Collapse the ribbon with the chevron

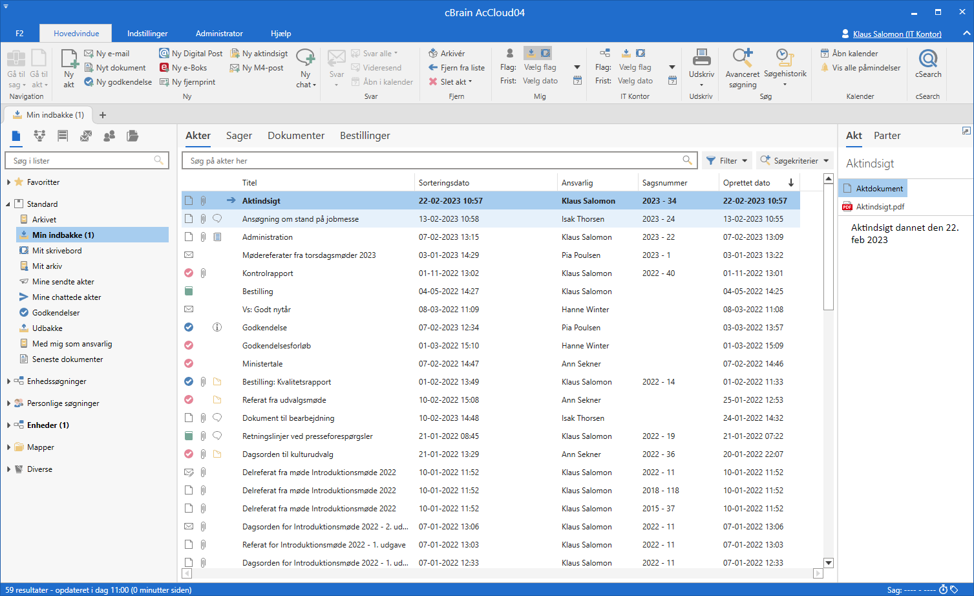[x=966, y=33]
